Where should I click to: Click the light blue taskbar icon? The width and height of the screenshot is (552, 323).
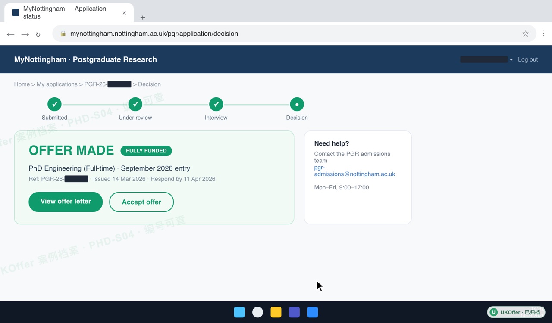[x=239, y=312]
